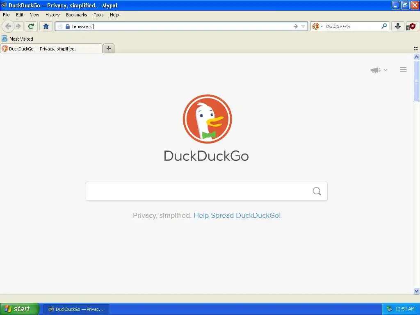Click the DuckDuckGo tab favicon

click(x=5, y=48)
